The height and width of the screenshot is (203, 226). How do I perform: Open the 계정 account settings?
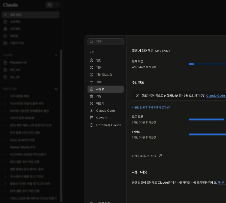(106, 67)
